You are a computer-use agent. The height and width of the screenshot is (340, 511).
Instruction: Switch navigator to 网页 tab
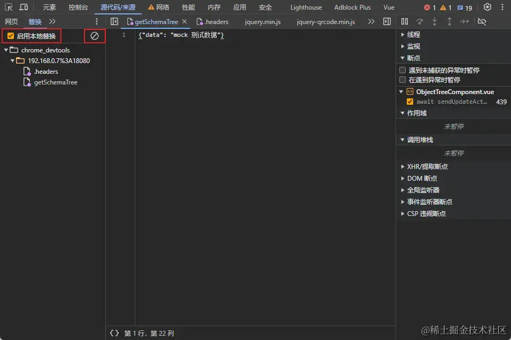[11, 21]
